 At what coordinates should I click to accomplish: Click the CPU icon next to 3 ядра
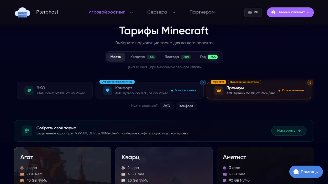tap(224, 168)
